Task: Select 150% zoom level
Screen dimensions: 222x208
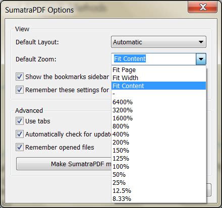Action: pyautogui.click(x=158, y=150)
